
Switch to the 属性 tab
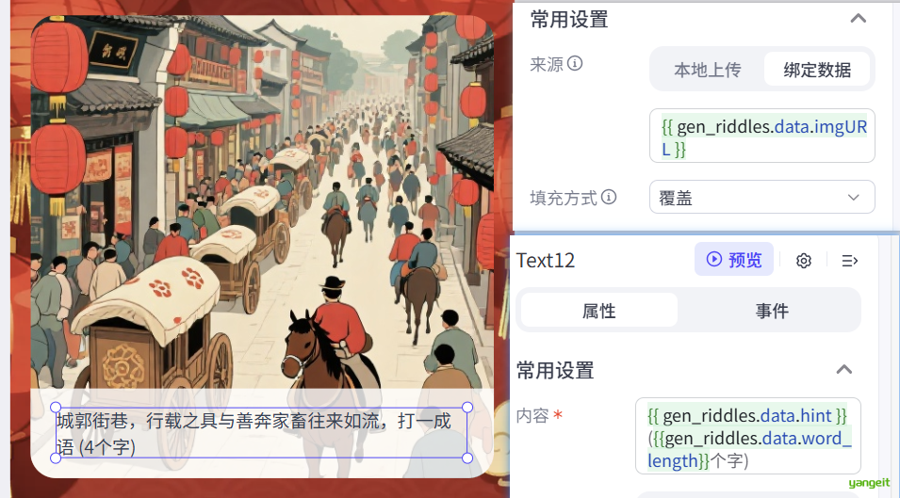(599, 311)
